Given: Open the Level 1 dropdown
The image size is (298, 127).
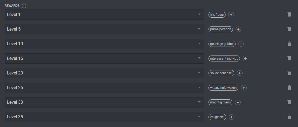Looking at the screenshot, I should [104, 15].
